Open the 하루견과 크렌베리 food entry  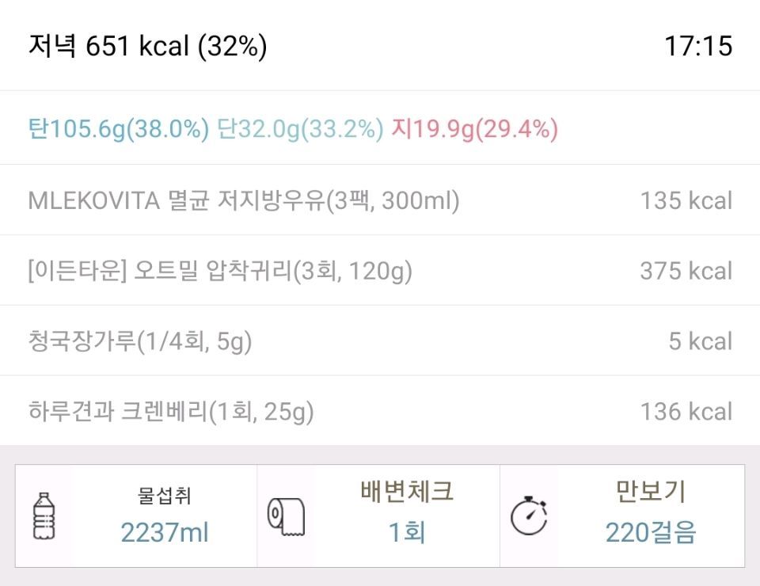171,412
